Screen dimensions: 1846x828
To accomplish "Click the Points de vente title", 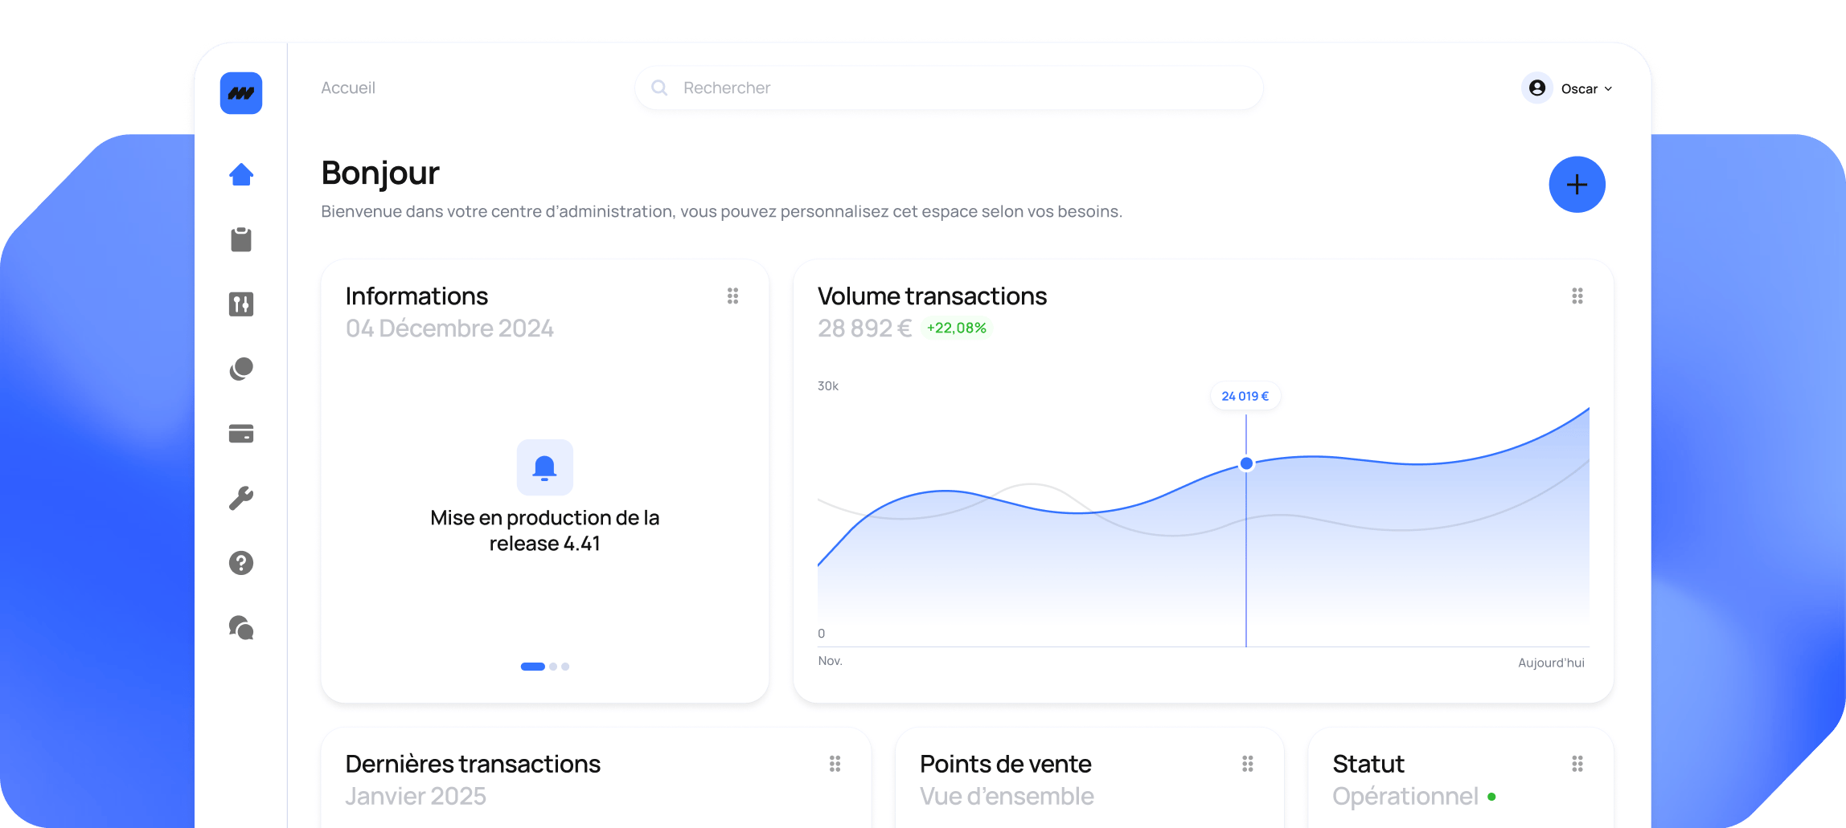I will (x=1006, y=764).
